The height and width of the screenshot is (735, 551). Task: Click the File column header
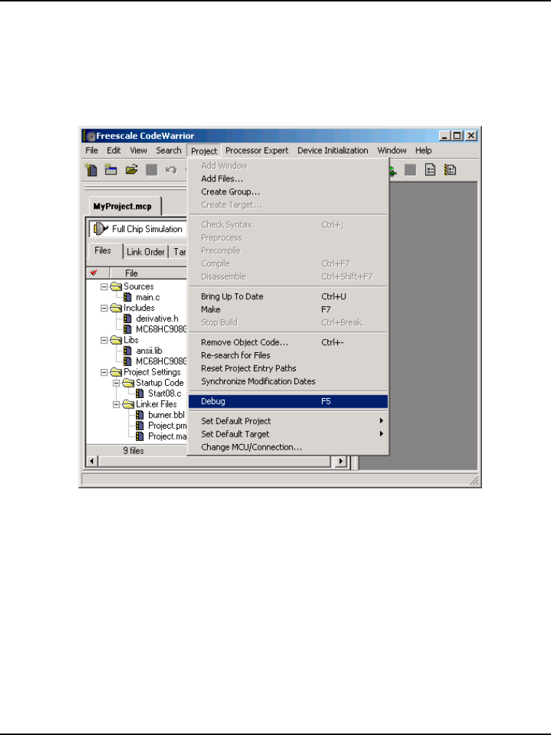148,273
